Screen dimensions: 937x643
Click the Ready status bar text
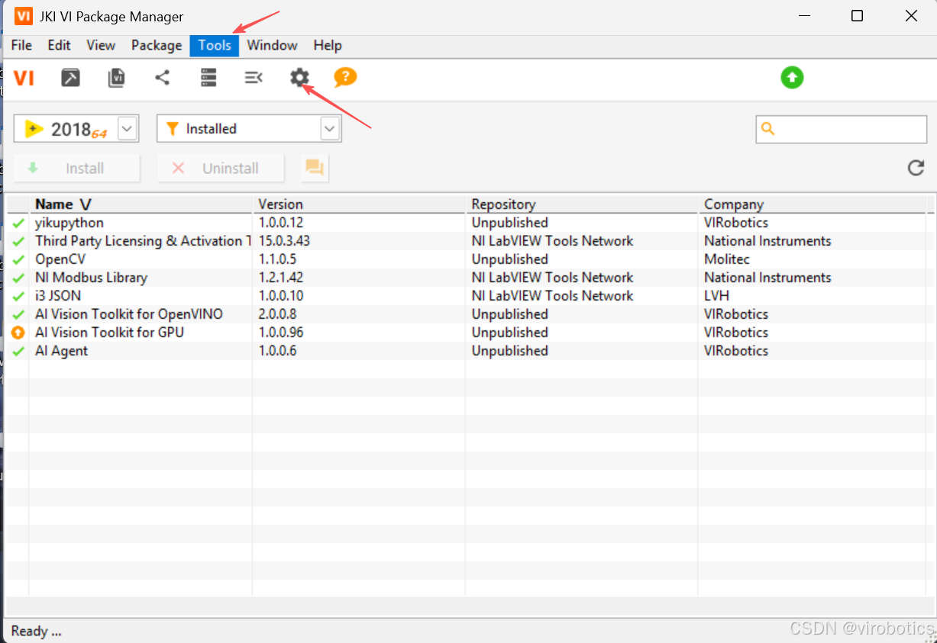pos(37,631)
